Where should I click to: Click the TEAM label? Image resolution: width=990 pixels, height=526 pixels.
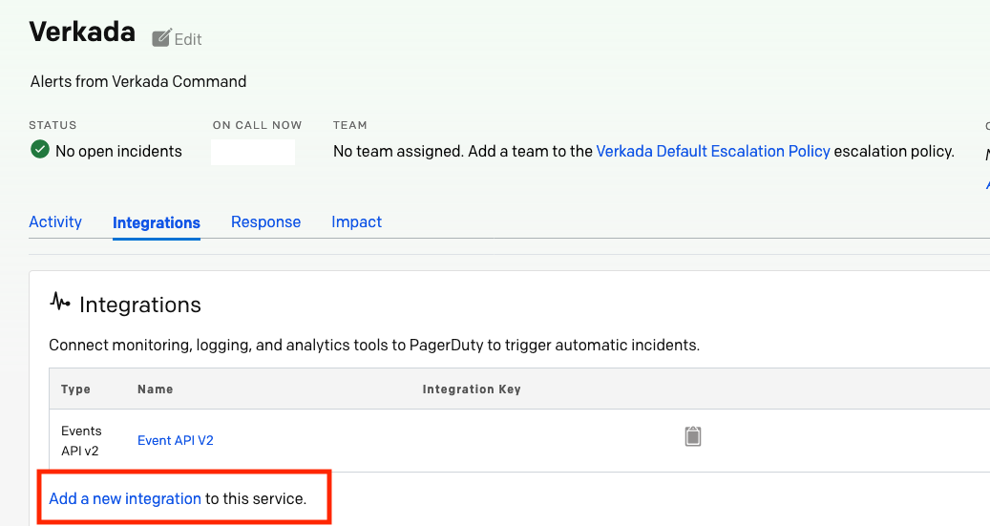[349, 125]
